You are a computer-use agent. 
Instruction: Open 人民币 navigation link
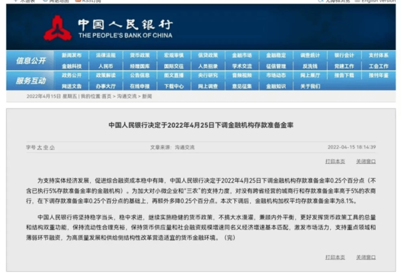point(106,66)
